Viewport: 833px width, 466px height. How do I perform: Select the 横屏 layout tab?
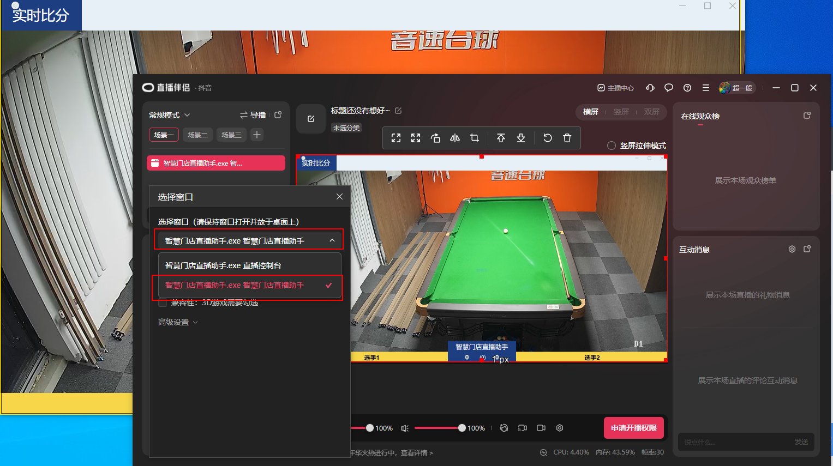591,112
